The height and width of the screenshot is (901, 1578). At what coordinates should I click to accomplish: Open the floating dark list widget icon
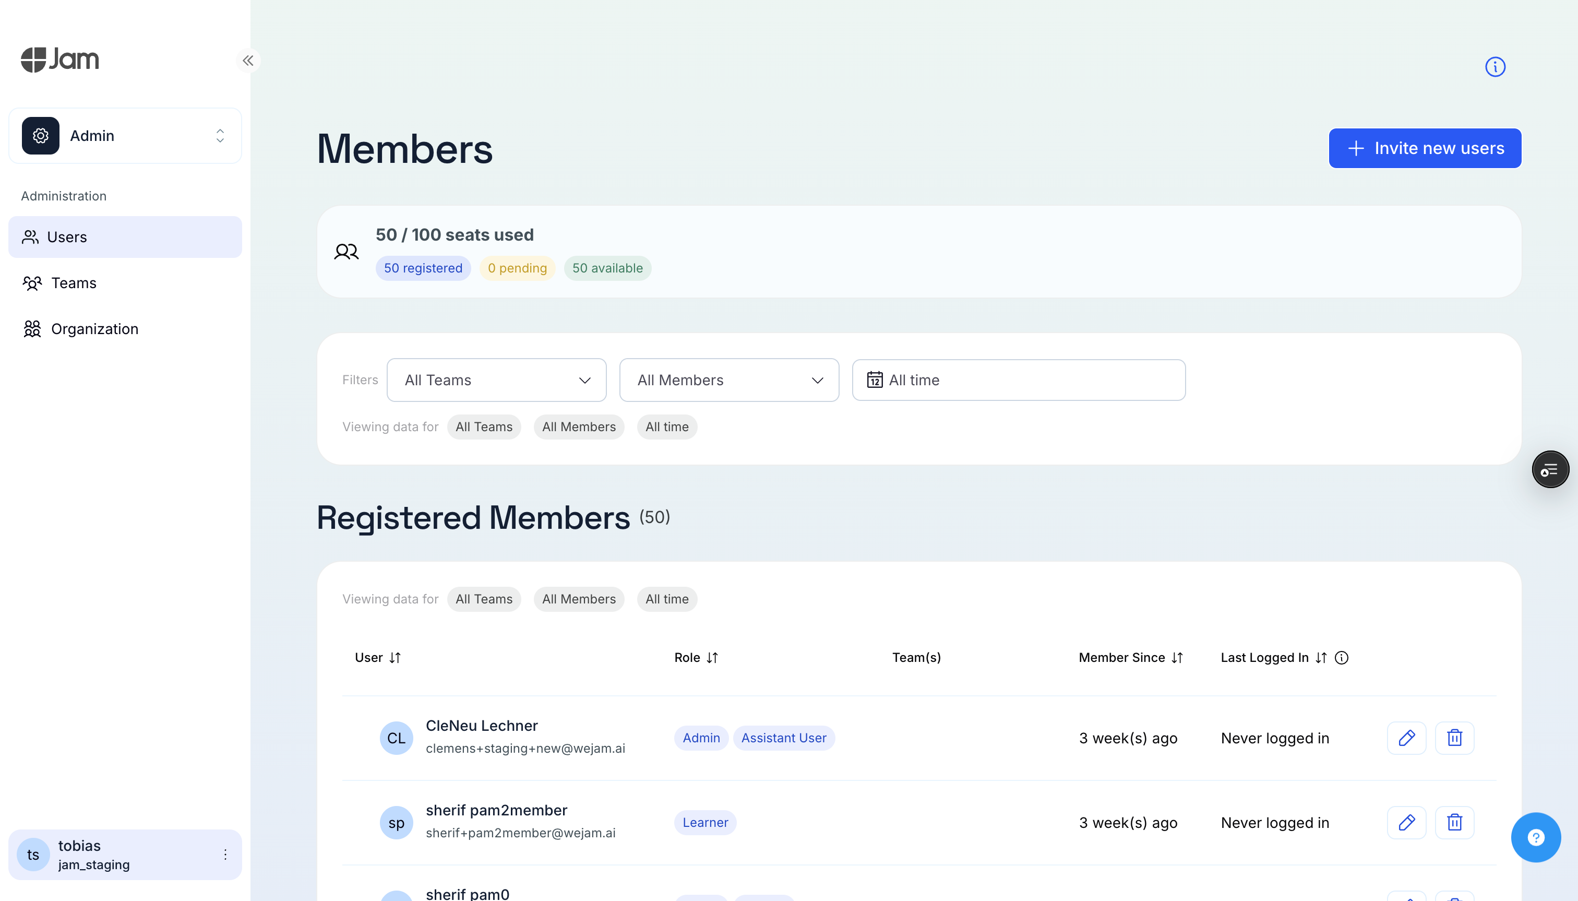pyautogui.click(x=1550, y=470)
